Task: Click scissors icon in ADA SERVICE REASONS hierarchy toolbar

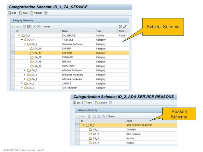Action: 99,116
